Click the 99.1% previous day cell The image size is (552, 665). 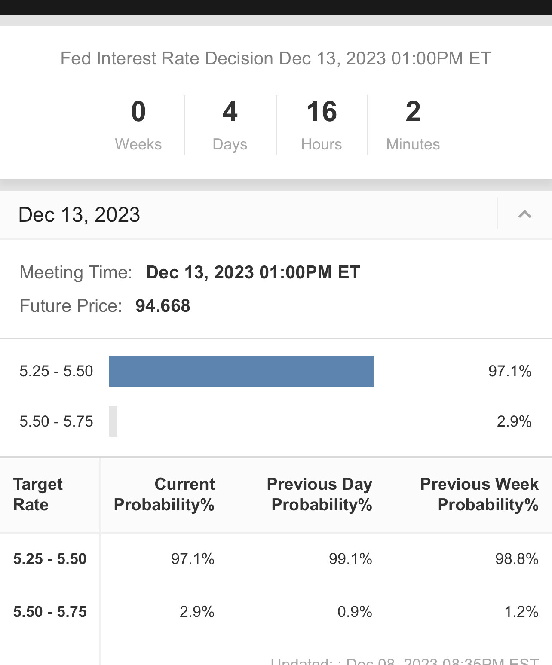pyautogui.click(x=350, y=559)
